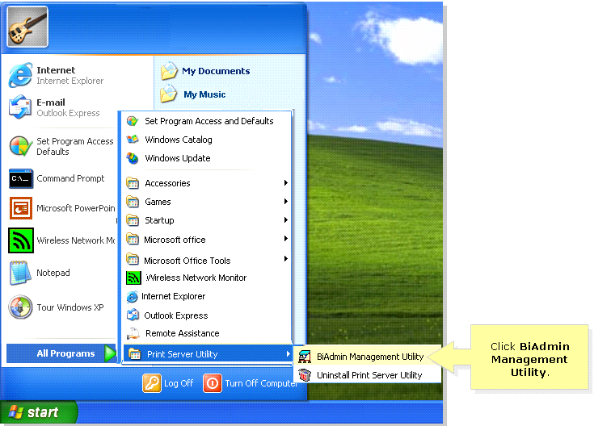
Task: Click the Log Off label
Action: (x=179, y=383)
